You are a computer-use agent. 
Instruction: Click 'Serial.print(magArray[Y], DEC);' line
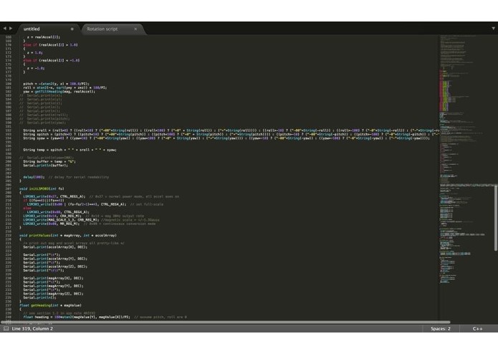coord(53,286)
